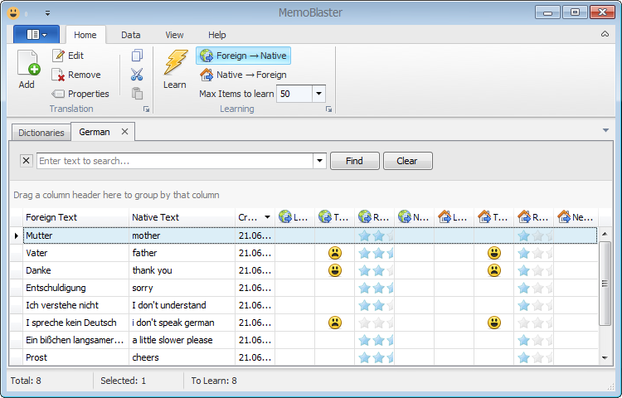Click the smiley application icon
The image size is (622, 398).
point(13,13)
